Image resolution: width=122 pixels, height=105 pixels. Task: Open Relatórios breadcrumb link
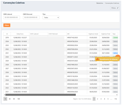100,3
